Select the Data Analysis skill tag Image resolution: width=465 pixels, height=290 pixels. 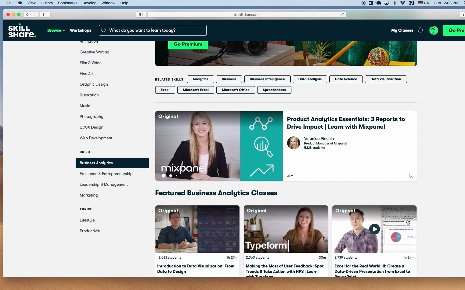point(310,79)
